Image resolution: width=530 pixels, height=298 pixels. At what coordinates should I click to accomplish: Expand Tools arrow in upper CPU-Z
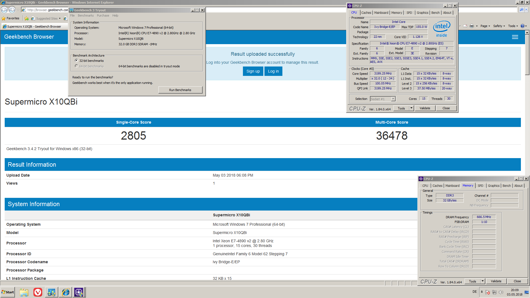coord(411,108)
